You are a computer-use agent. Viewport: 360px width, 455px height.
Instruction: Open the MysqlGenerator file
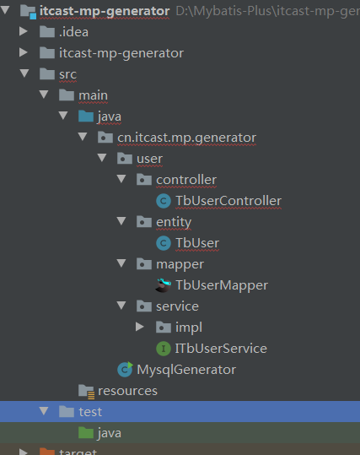tap(186, 370)
